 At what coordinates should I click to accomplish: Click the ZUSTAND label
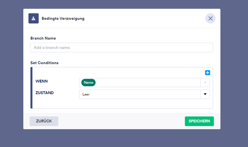pyautogui.click(x=44, y=93)
